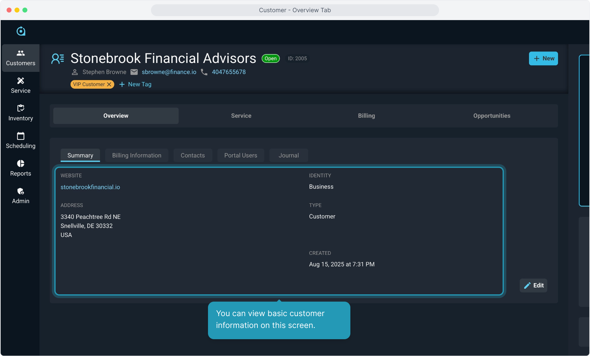Switch to the Billing tab
Viewport: 590px width, 356px height.
366,116
